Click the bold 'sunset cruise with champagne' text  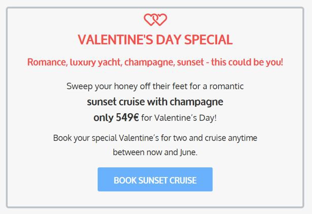[155, 102]
